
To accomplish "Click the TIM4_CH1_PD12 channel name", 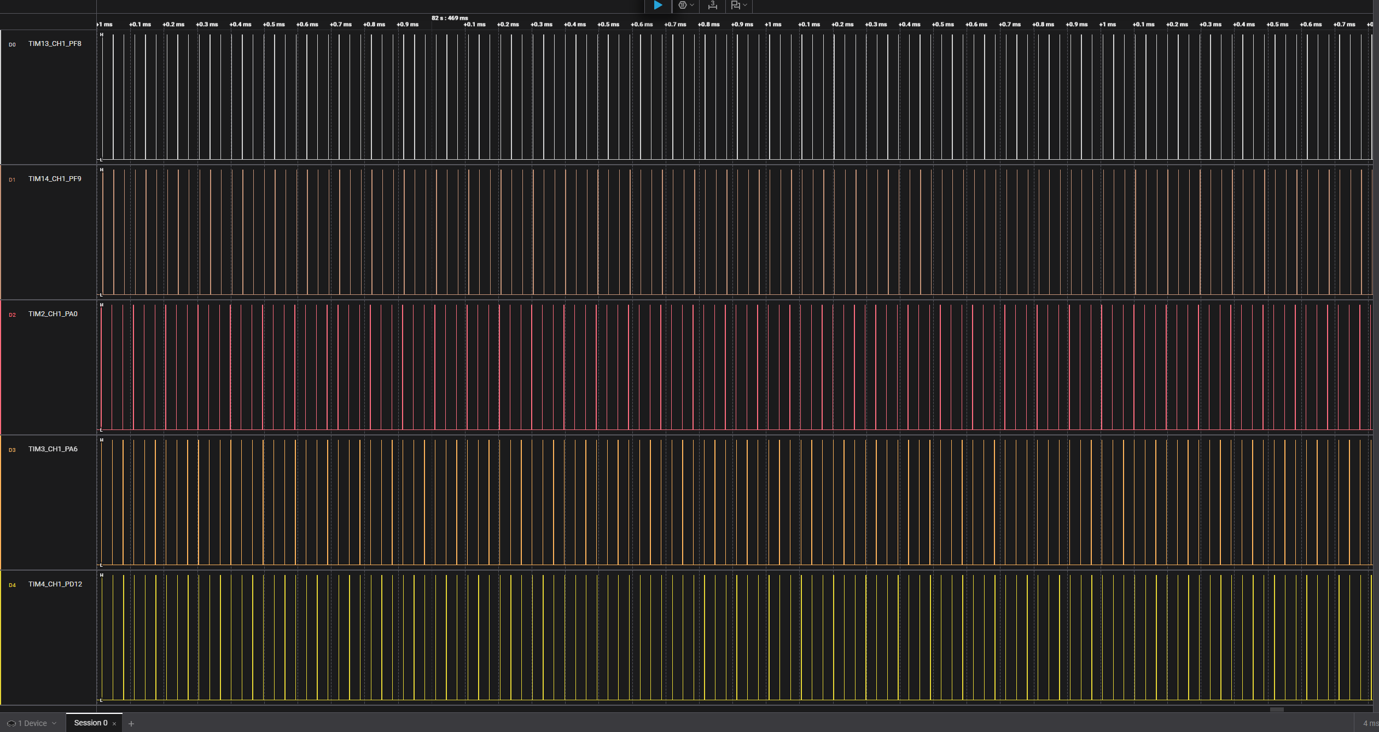I will click(55, 584).
